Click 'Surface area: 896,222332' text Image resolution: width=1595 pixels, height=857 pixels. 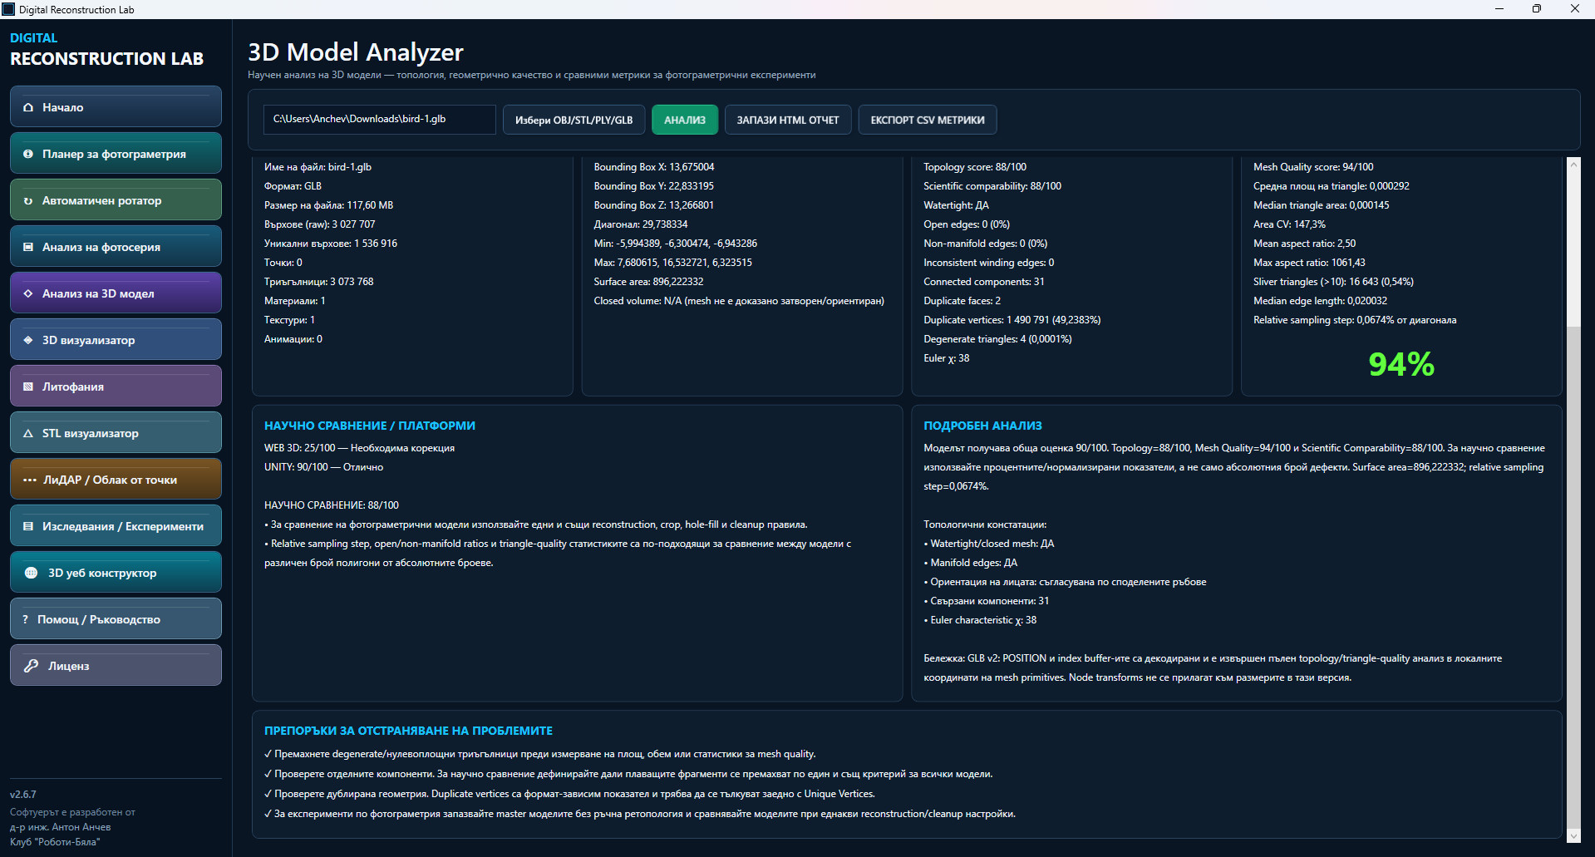(648, 282)
